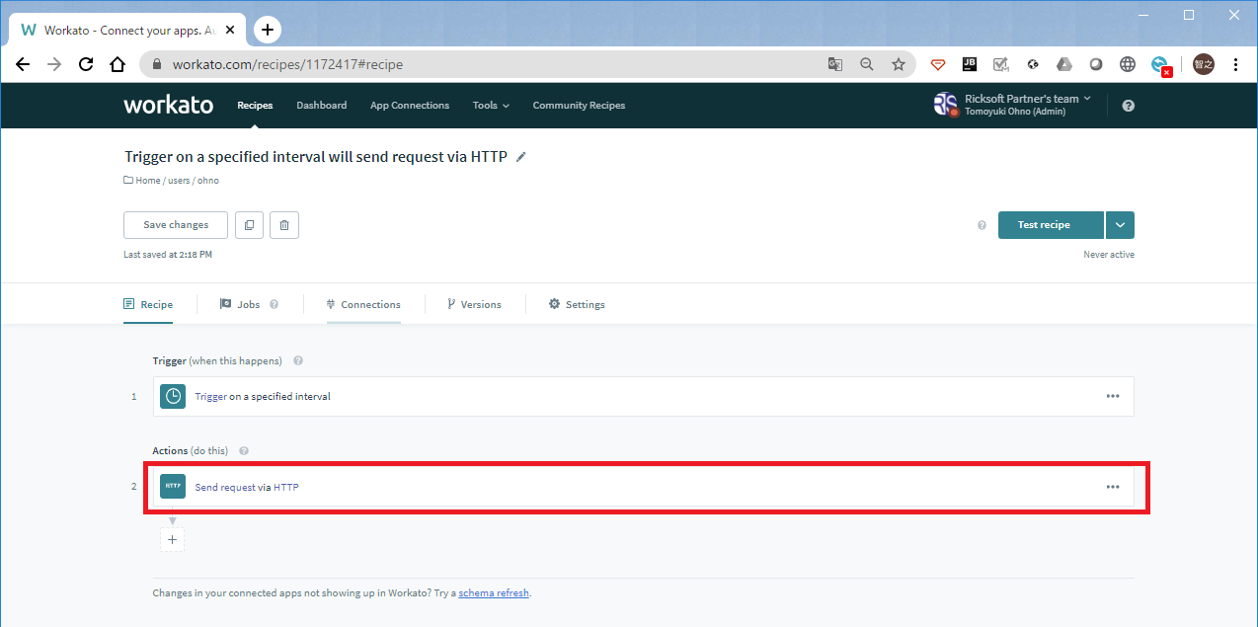This screenshot has width=1258, height=627.
Task: Click the 'Never active' status text
Action: coord(1109,255)
